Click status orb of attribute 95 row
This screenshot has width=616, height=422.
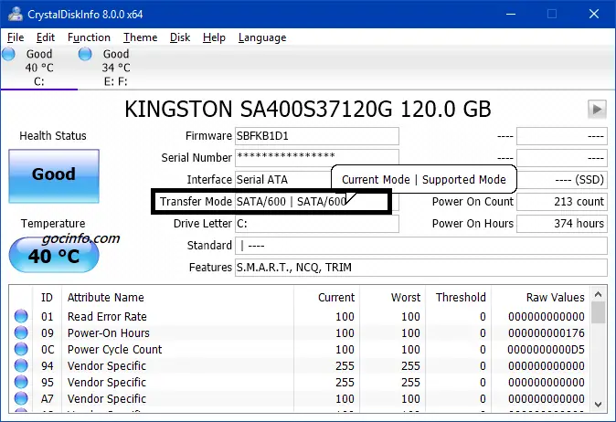tap(21, 383)
